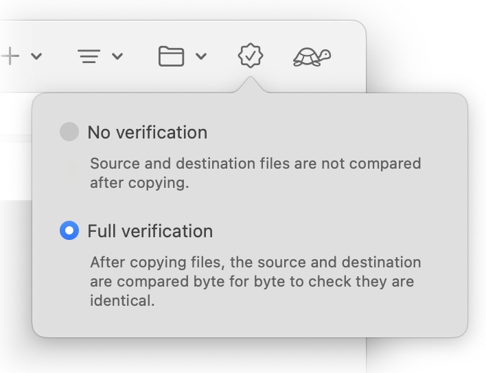Click the turtle slow-mode icon

coord(312,56)
